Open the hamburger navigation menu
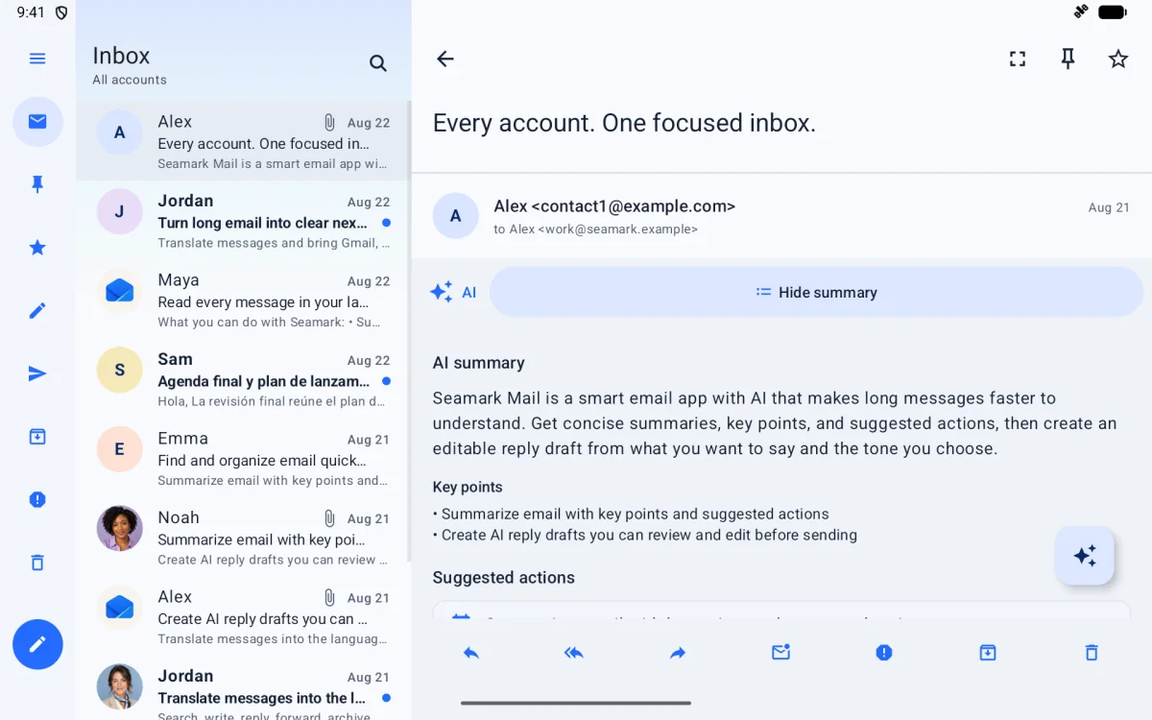Viewport: 1152px width, 720px height. 37,59
